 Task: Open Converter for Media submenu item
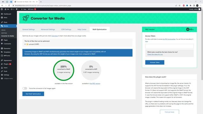tap(8, 36)
